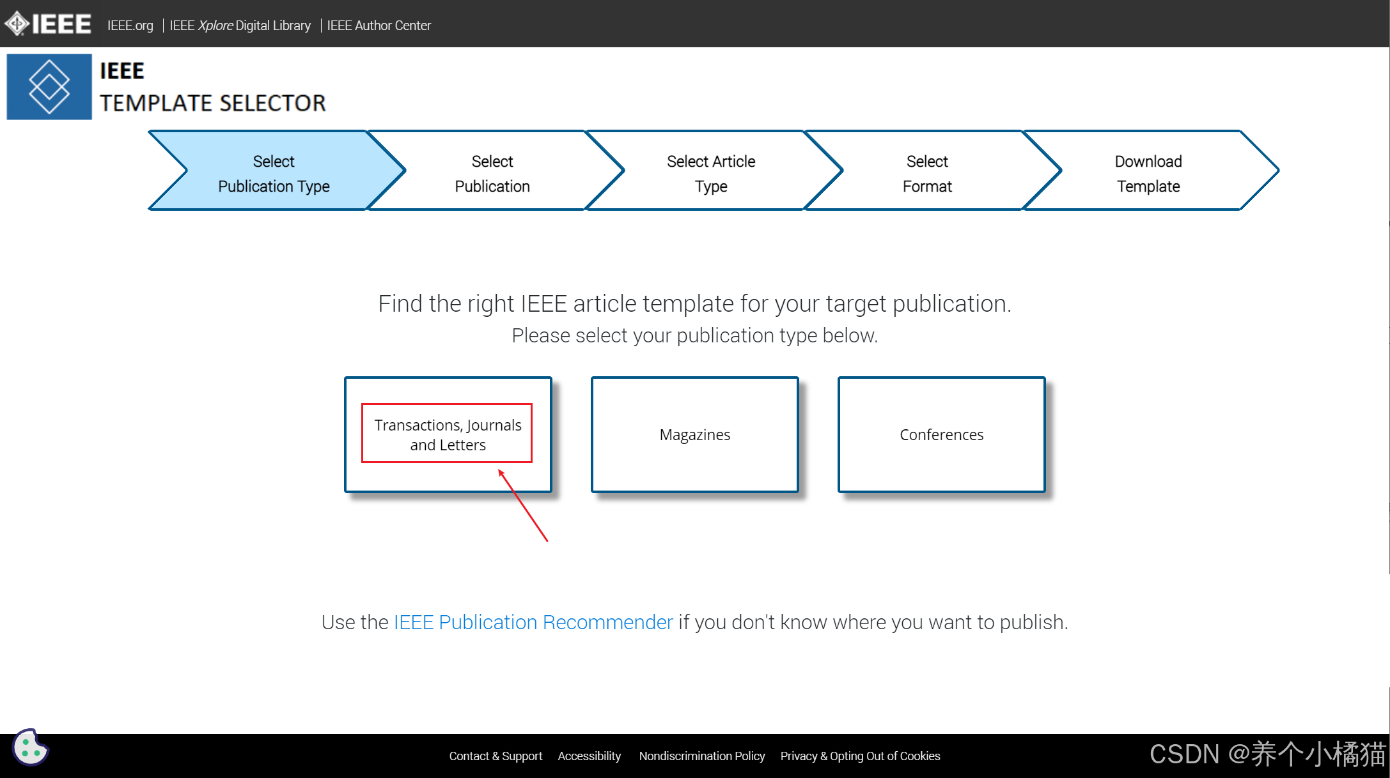Screen dimensions: 1390x778
Task: Click the Select Publication step arrow
Action: tap(492, 173)
